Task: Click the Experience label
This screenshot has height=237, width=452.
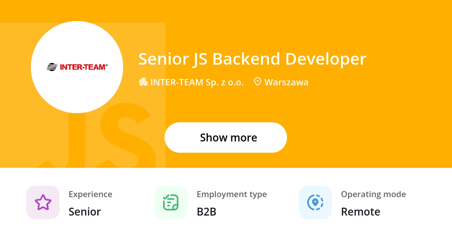Action: [x=90, y=194]
